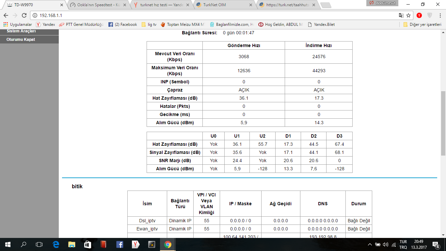Show hidden system tray icons

[x=370, y=244]
